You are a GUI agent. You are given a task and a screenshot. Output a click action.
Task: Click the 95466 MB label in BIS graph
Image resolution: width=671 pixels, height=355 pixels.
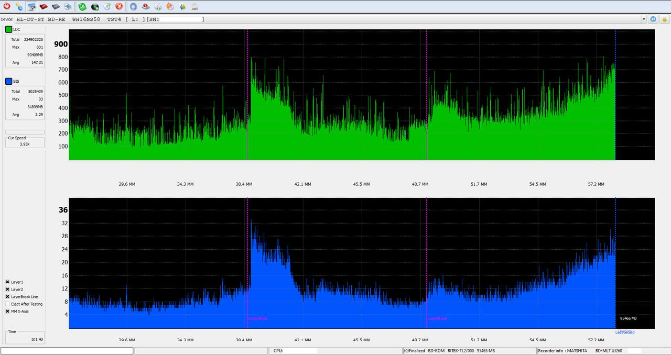(x=628, y=318)
